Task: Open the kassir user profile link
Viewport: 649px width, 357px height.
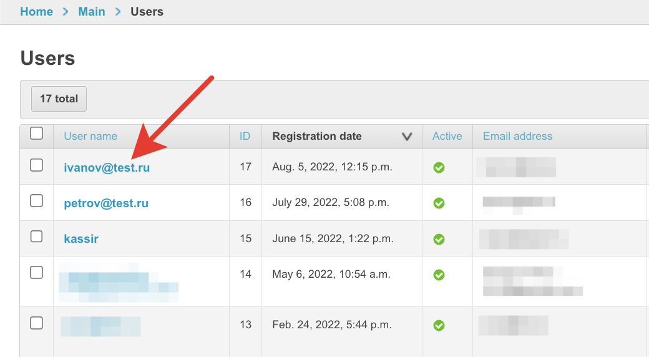Action: click(81, 239)
